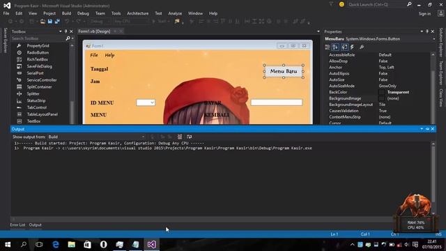Click the Visual Studio taskbar icon
The image size is (446, 251).
point(151,245)
